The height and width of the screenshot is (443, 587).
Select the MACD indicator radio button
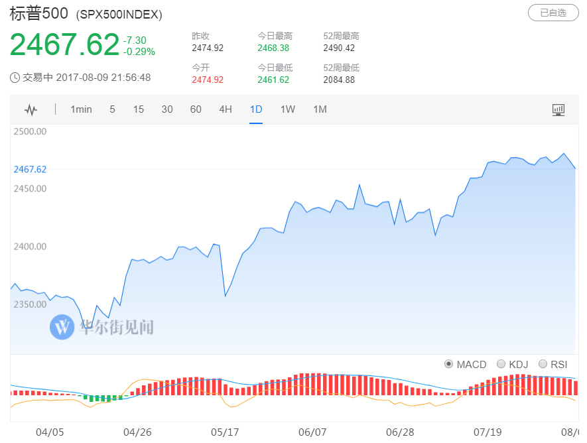(448, 364)
